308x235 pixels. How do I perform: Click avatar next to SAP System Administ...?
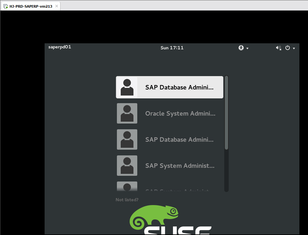coord(127,166)
